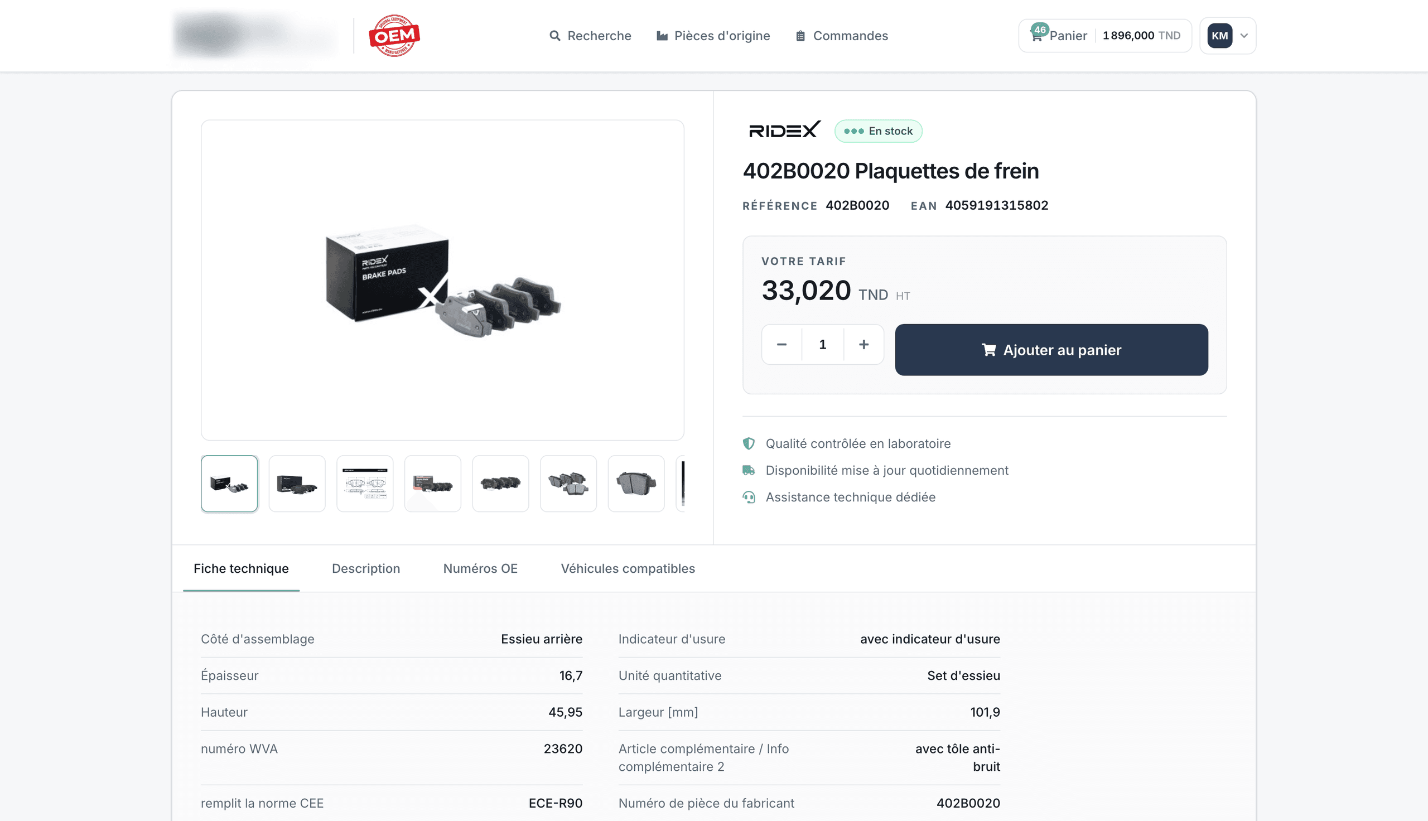This screenshot has width=1428, height=821.
Task: Select the Fiche technique tab
Action: coord(242,568)
